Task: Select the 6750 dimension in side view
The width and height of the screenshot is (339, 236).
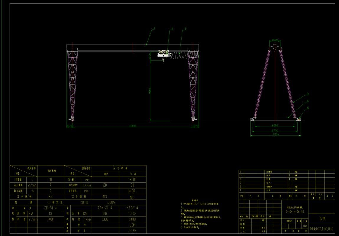Action: click(275, 130)
